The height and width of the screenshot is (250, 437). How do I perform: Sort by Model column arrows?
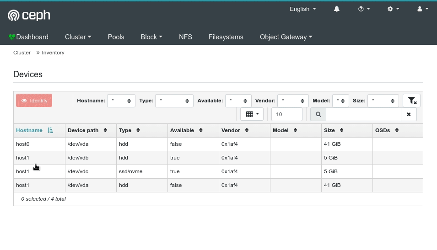295,130
